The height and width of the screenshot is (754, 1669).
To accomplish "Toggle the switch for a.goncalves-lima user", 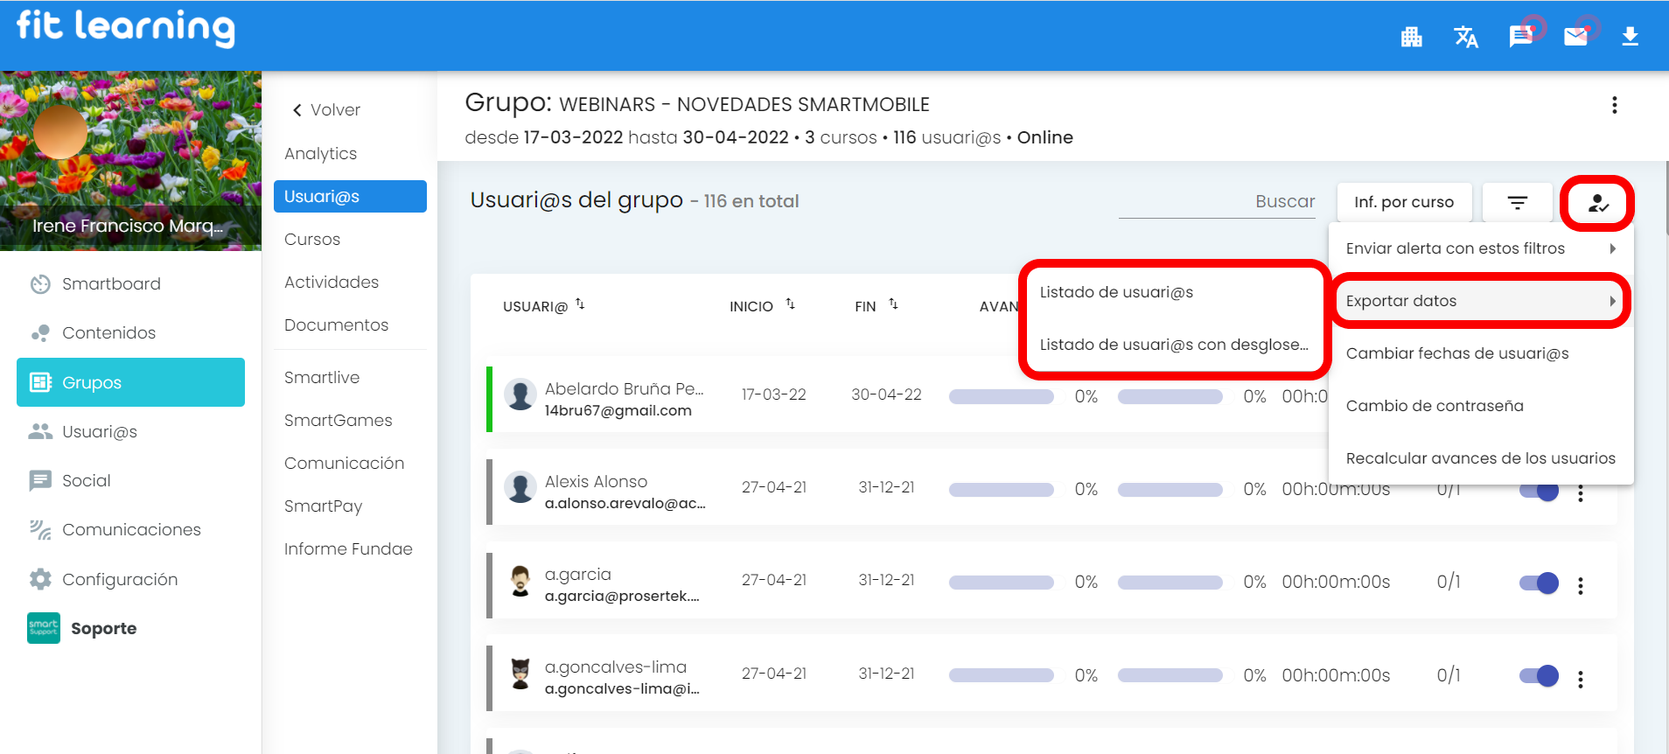I will [x=1539, y=675].
